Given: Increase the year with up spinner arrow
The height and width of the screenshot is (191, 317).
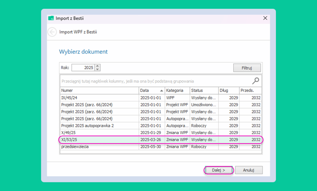Looking at the screenshot, I should click(97, 66).
